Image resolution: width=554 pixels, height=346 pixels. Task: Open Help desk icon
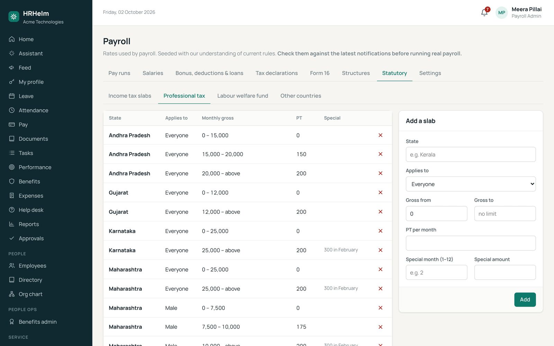(12, 210)
